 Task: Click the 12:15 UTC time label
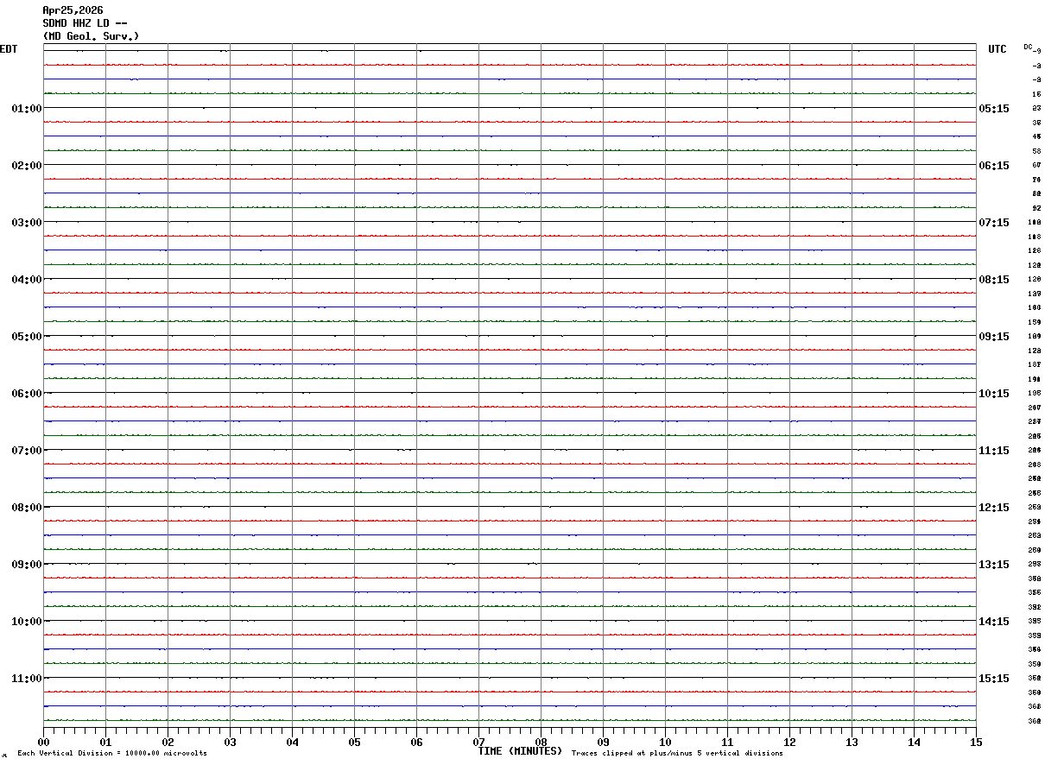[x=993, y=507]
